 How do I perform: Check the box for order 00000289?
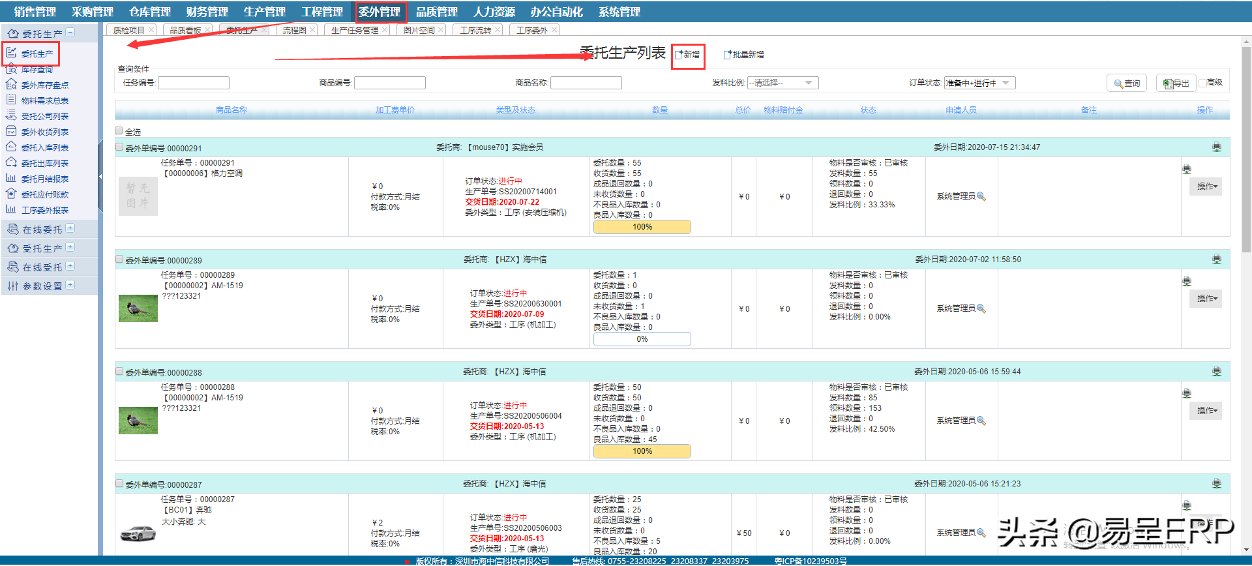119,260
